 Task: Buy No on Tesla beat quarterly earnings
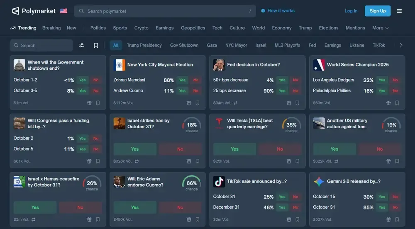280,149
